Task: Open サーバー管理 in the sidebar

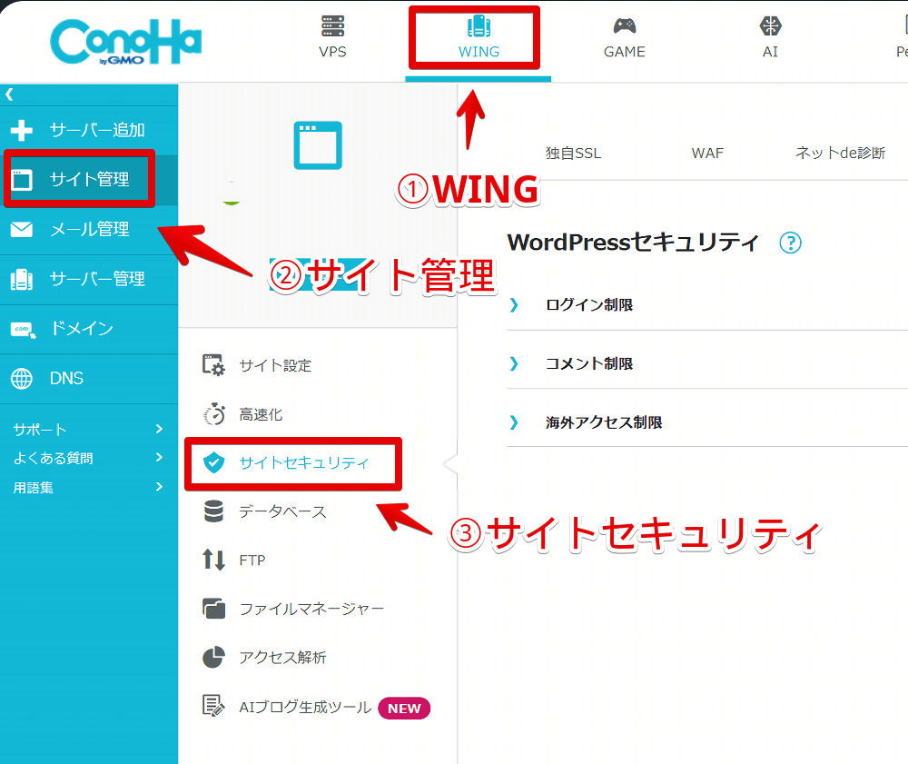Action: click(96, 279)
